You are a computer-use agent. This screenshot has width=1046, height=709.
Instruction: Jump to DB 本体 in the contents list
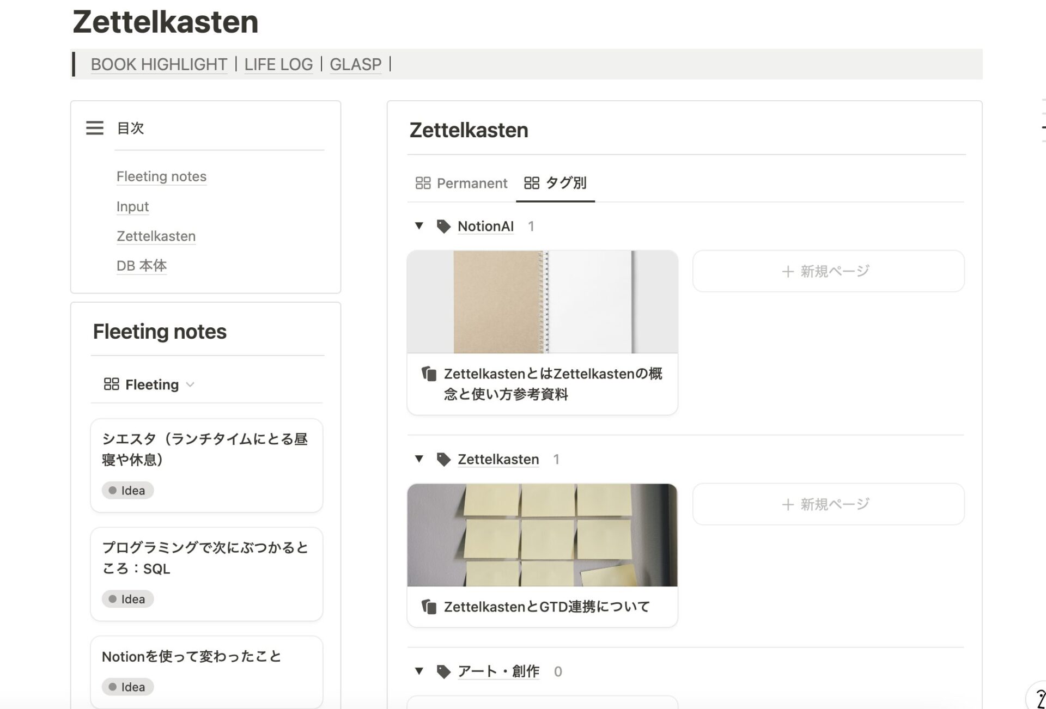click(x=142, y=266)
